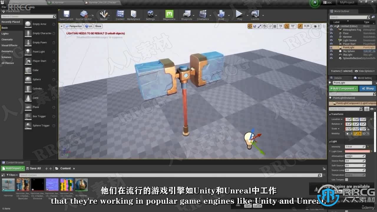Toggle grid snapping in the viewport toolbar
Viewport: 377px width, 212px height.
tap(275, 26)
